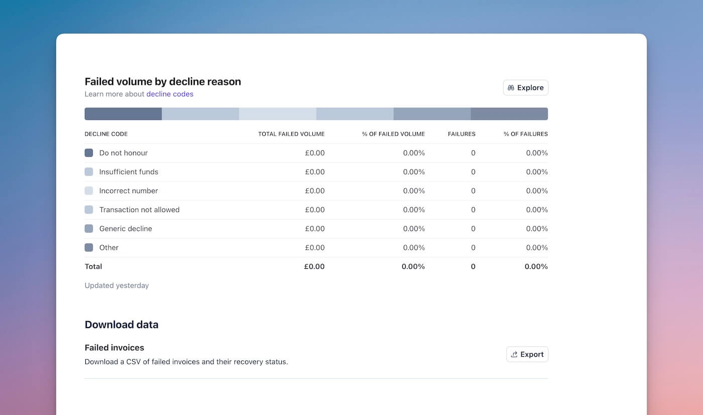The image size is (703, 415).
Task: Click the legend swatch beside Insufficient funds
Action: [x=89, y=172]
